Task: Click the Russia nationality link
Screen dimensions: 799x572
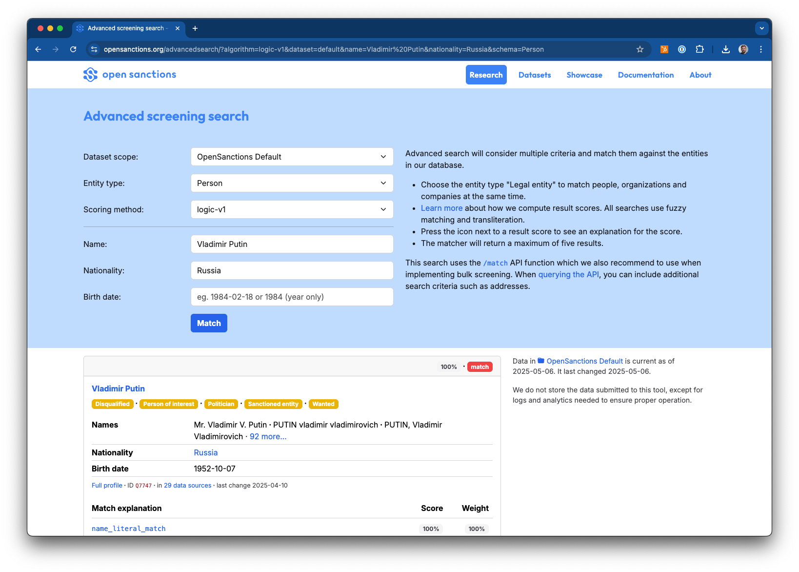Action: [205, 452]
